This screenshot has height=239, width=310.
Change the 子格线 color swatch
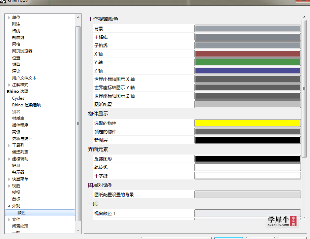(248, 45)
